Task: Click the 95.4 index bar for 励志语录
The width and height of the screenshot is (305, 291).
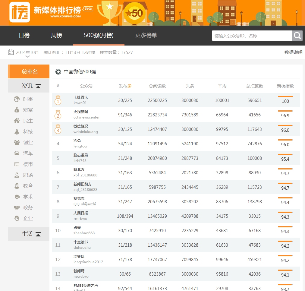Action: point(285,154)
